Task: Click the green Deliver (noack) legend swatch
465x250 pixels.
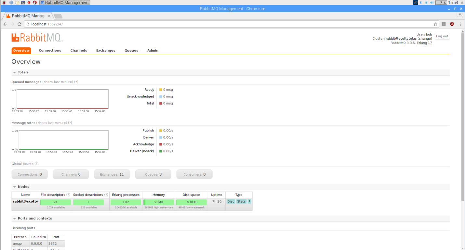Action: pos(161,151)
